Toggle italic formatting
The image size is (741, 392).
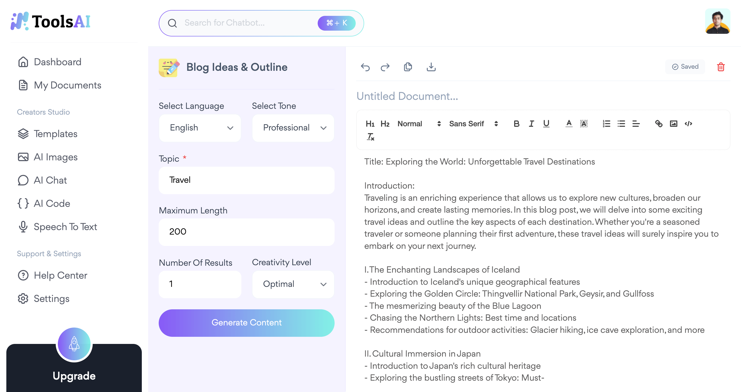tap(531, 124)
